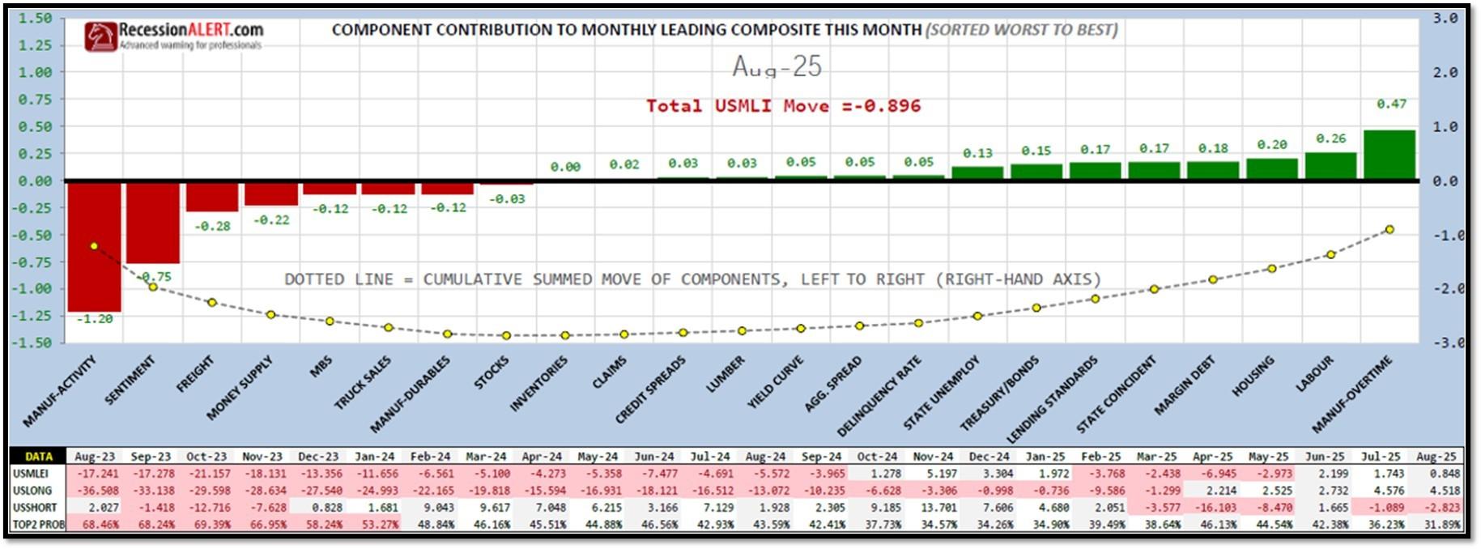Click the RecessionALERT chess knight logo icon
Screen dimensions: 1481x549
tap(100, 36)
